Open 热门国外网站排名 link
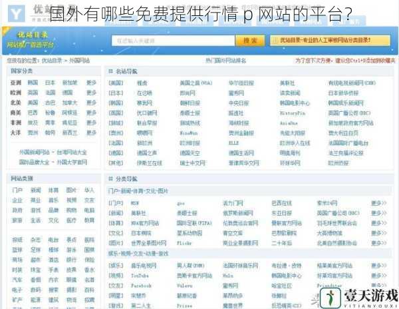399x309 pixels. coord(226,61)
